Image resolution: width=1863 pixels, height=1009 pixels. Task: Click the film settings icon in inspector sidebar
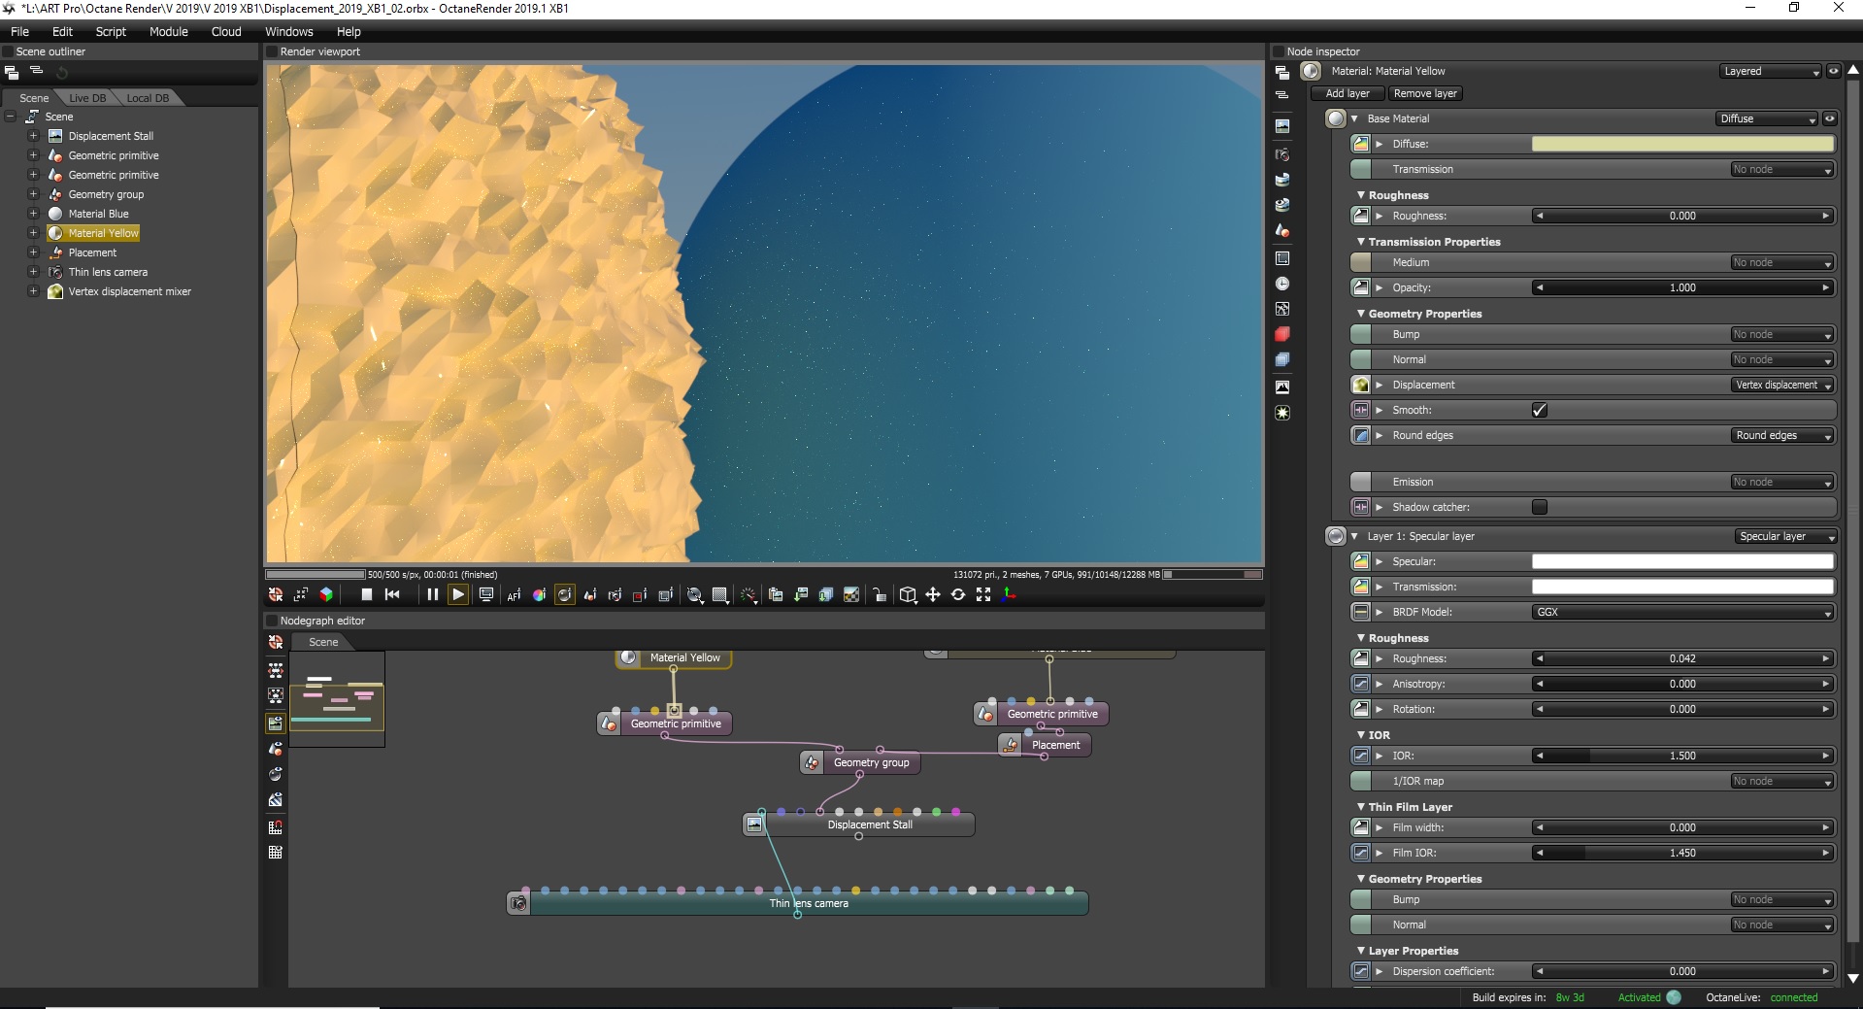tap(1282, 258)
